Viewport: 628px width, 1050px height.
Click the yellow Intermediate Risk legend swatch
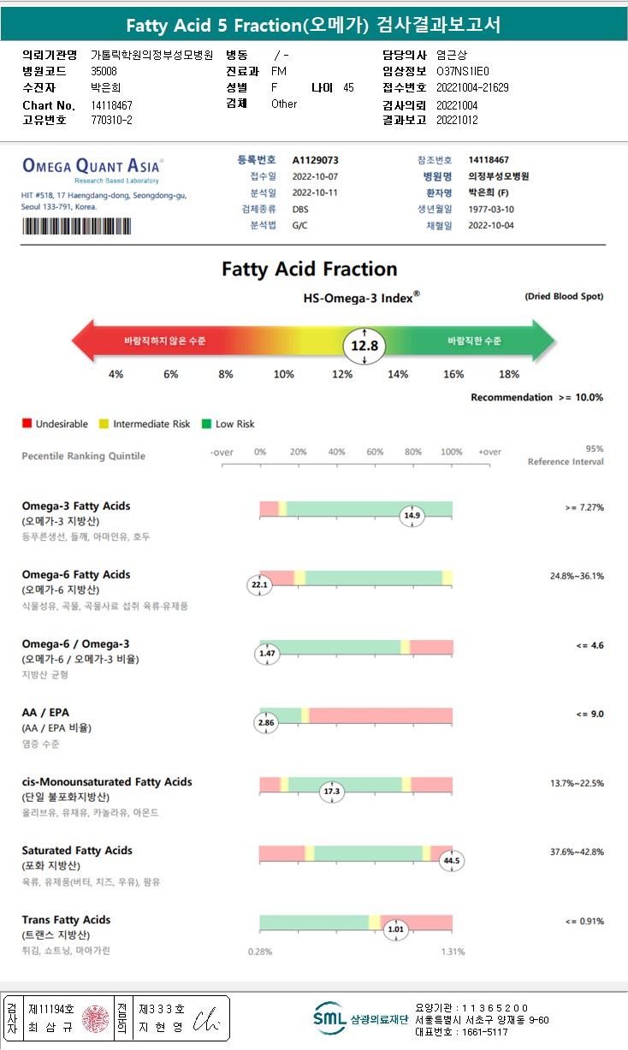coord(104,424)
